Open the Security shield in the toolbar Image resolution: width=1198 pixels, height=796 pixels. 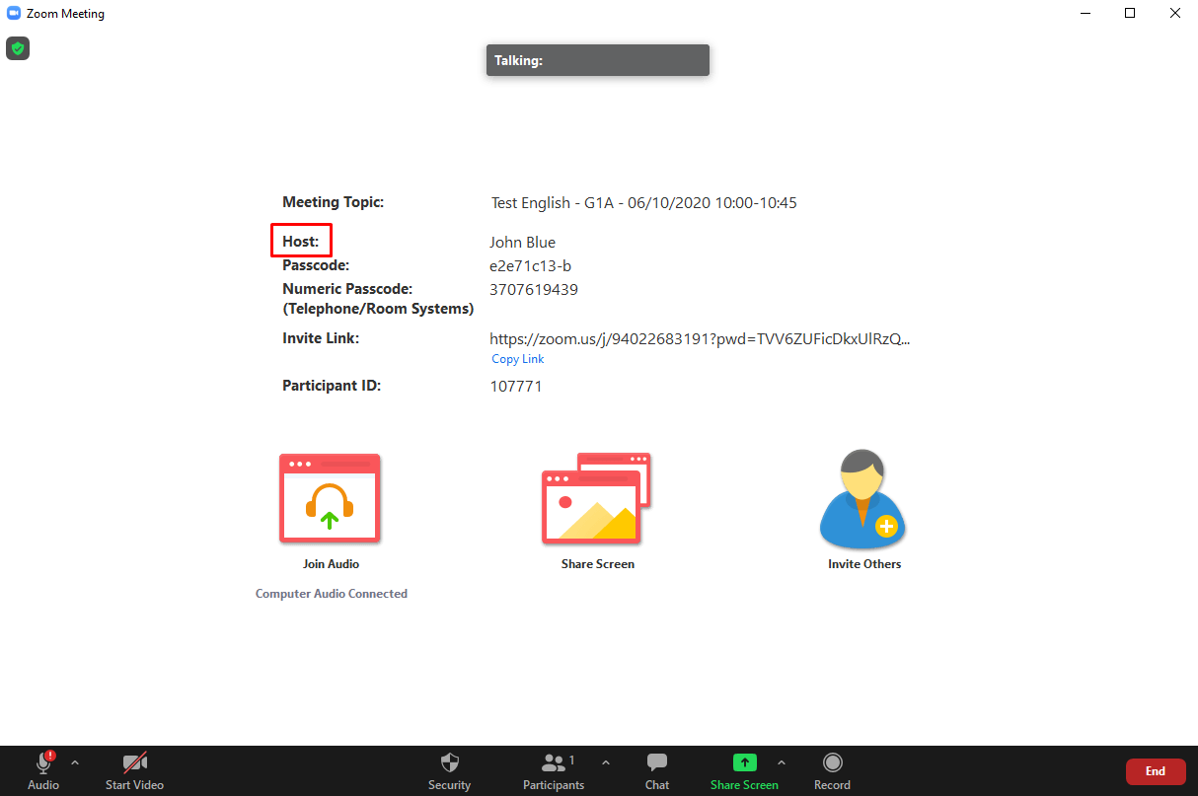449,771
